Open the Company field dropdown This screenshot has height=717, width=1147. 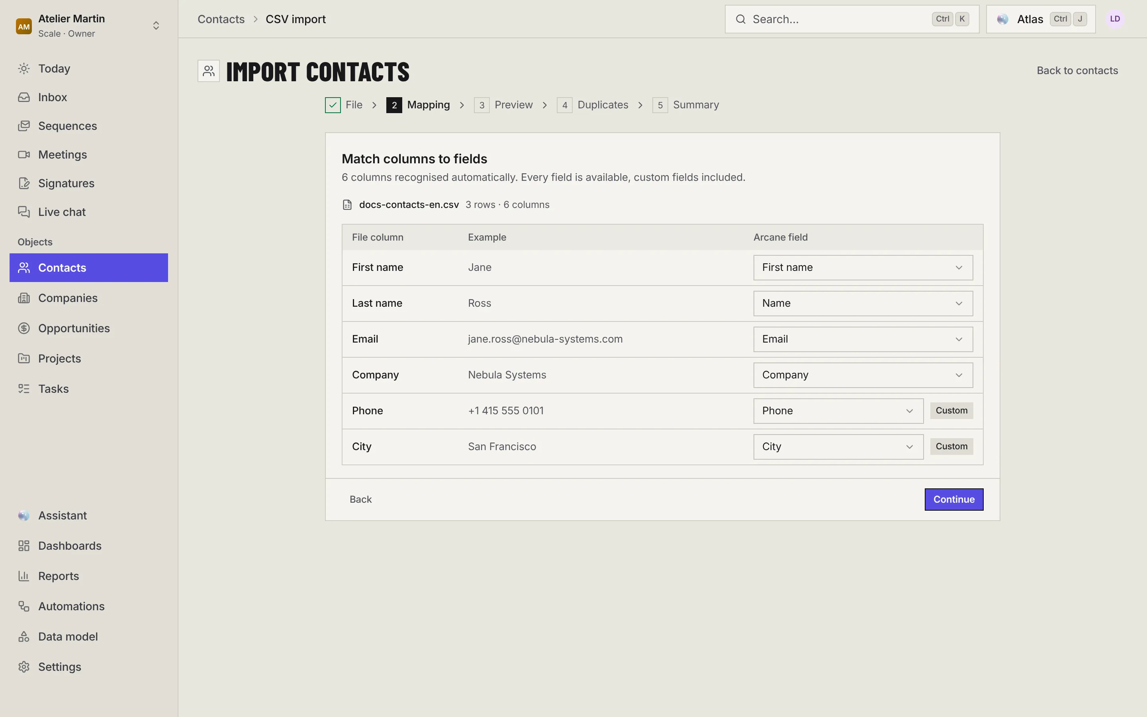click(x=863, y=375)
